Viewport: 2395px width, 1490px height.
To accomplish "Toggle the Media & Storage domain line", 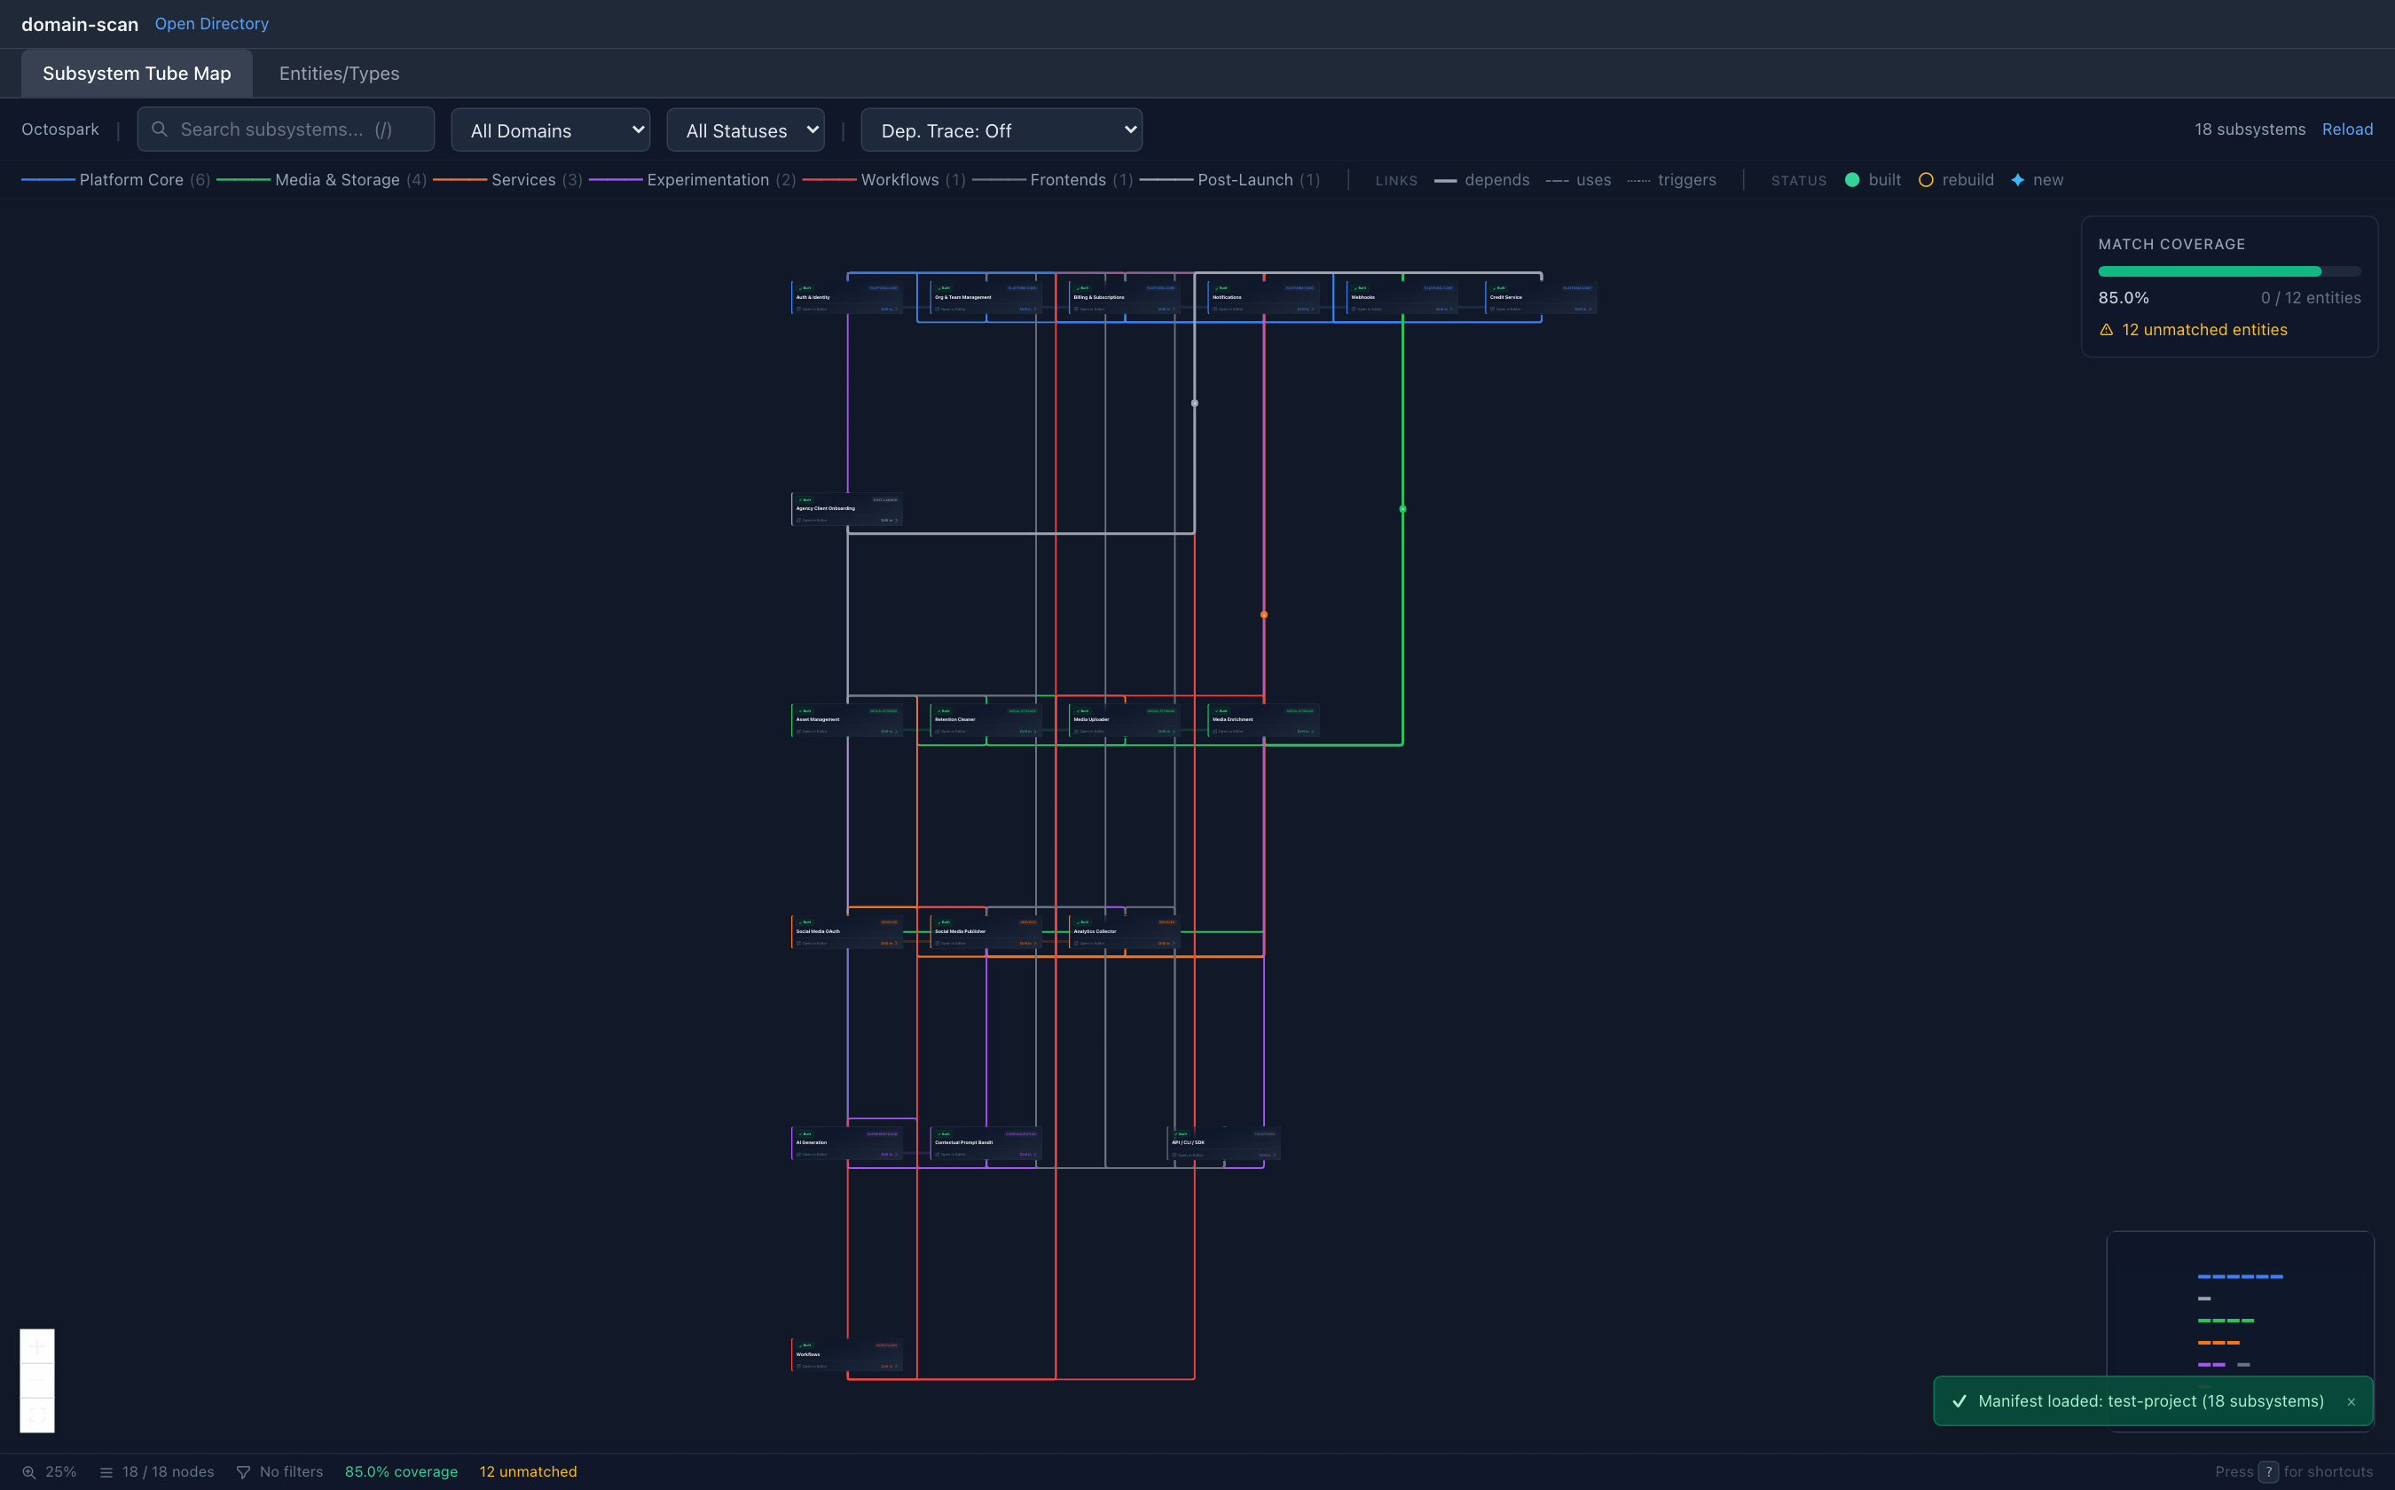I will [321, 180].
